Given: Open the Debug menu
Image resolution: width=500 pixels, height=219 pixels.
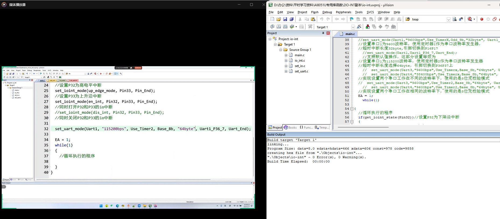Looking at the screenshot, I should [x=327, y=12].
